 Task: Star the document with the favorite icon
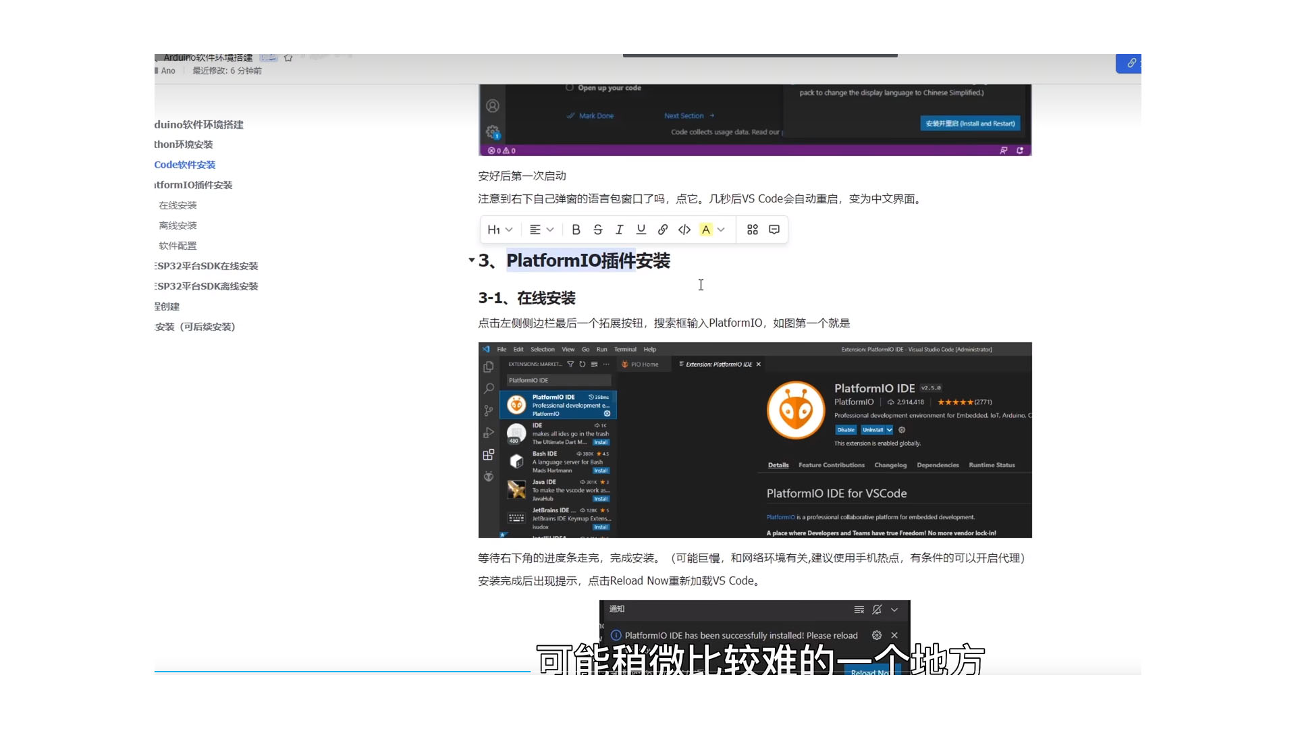coord(288,58)
